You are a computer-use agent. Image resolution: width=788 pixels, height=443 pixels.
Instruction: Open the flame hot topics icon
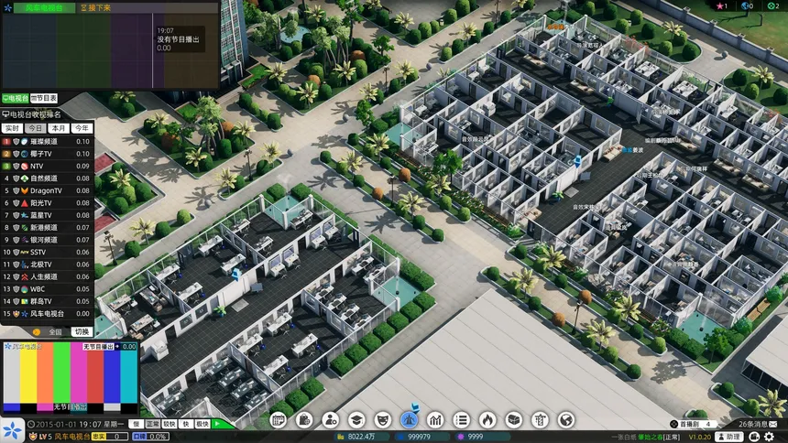487,420
